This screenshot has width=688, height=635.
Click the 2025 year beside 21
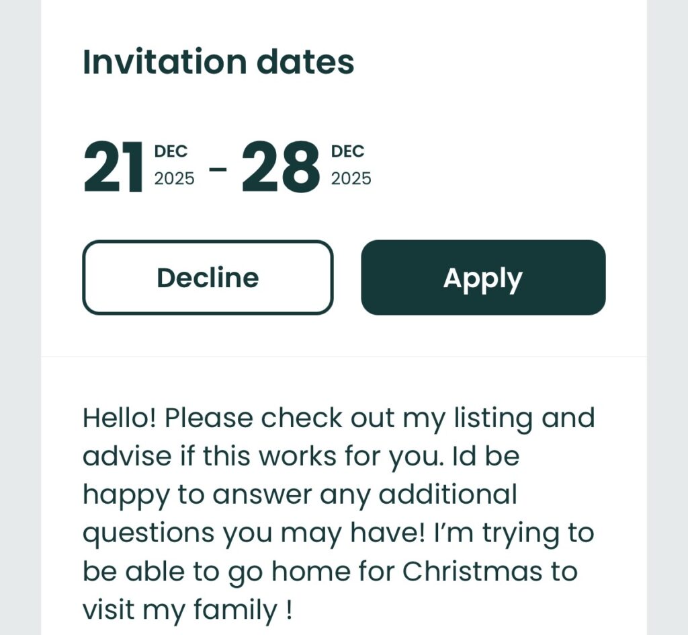[x=174, y=179]
